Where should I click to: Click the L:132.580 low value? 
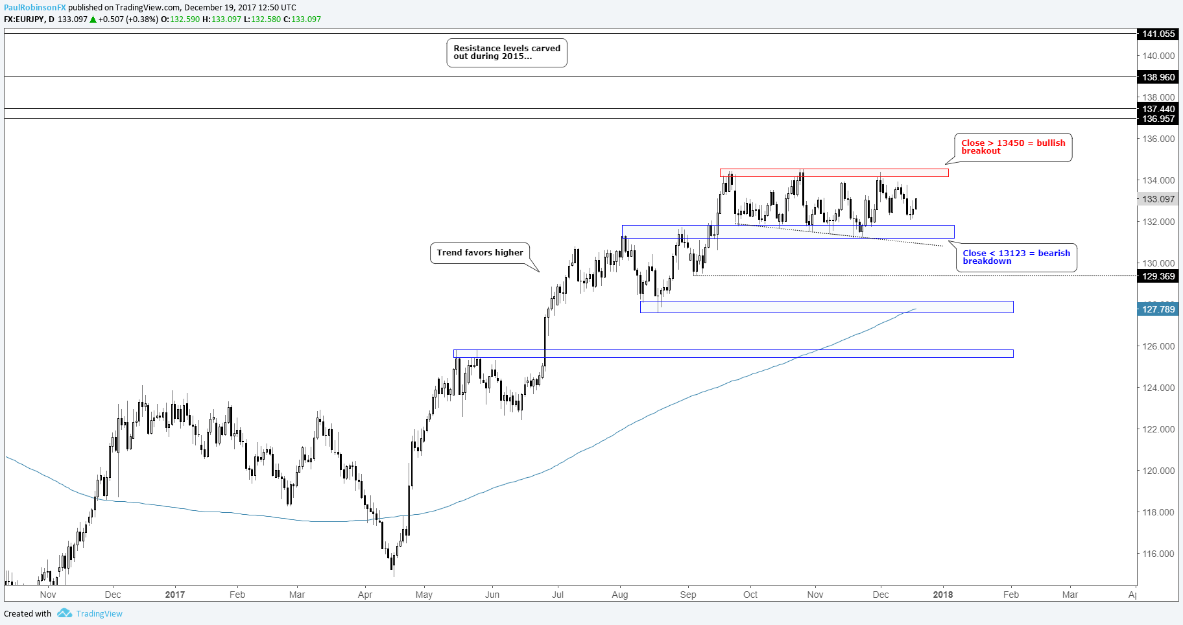point(263,19)
